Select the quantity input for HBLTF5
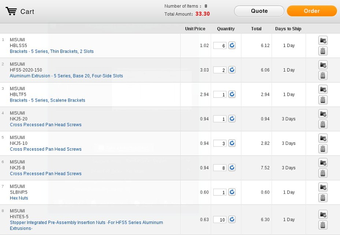The width and height of the screenshot is (340, 235). [x=220, y=95]
